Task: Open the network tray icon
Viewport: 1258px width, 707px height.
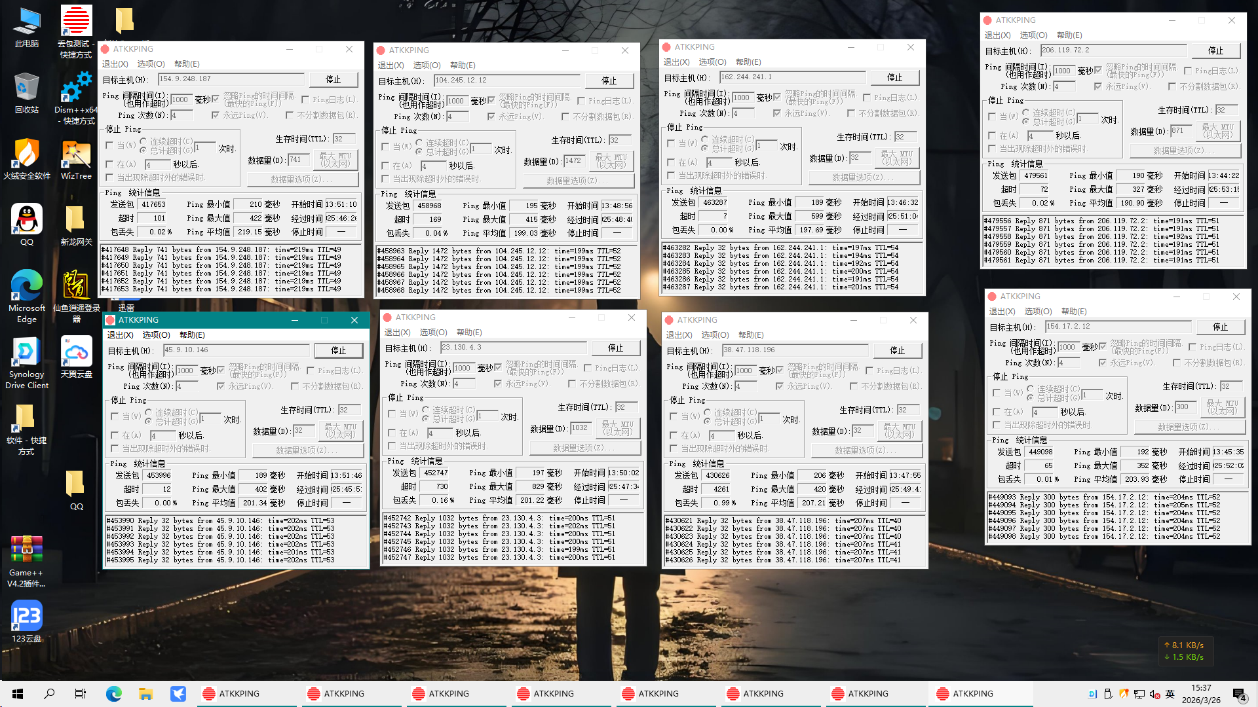Action: (x=1139, y=694)
